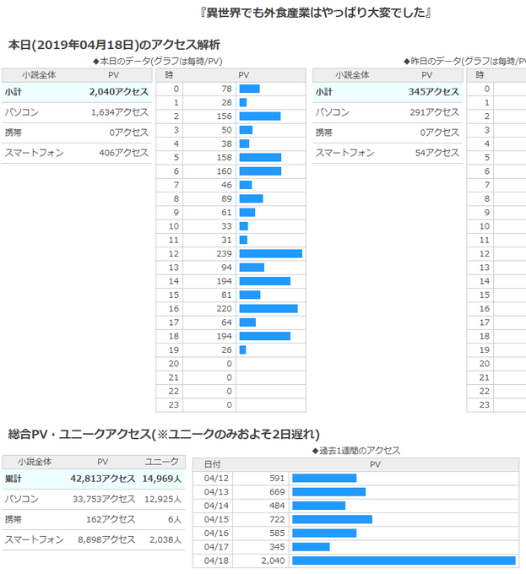Screen dimensions: 526x574
Task: Select the heading 本日(2019年04月18日)のアクセス解析
Action: tap(114, 45)
